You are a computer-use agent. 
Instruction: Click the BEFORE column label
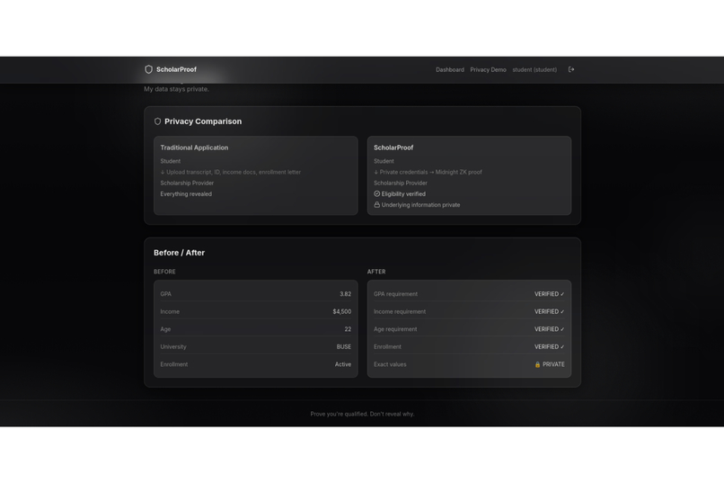pos(164,272)
